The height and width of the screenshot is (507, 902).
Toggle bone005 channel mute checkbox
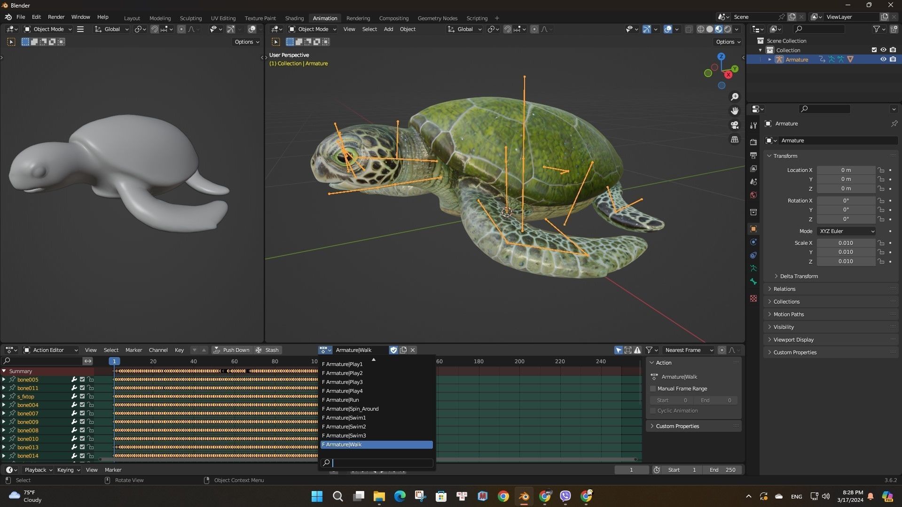[82, 380]
